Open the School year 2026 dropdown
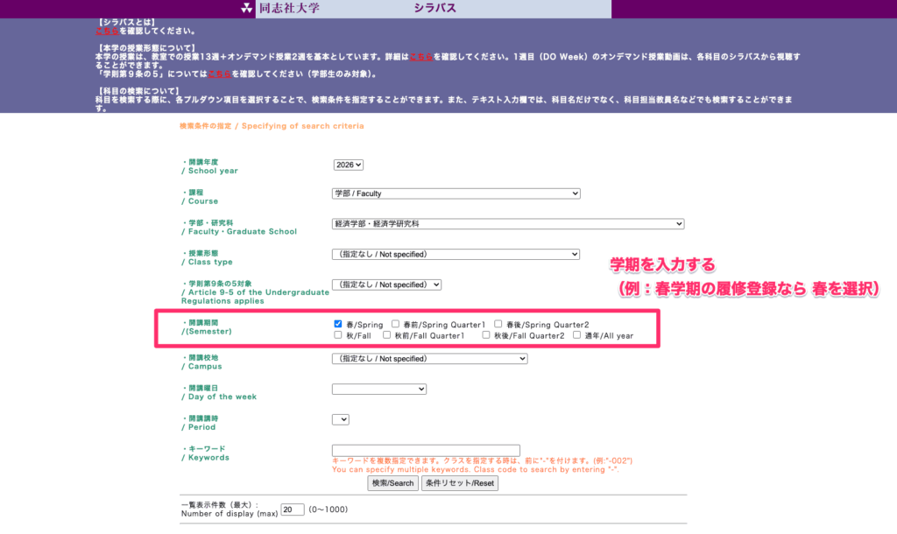Image resolution: width=897 pixels, height=534 pixels. tap(348, 165)
